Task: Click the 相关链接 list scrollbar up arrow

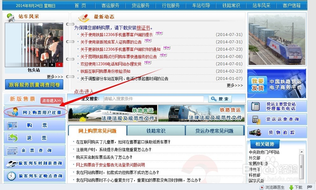Action: [x=301, y=152]
